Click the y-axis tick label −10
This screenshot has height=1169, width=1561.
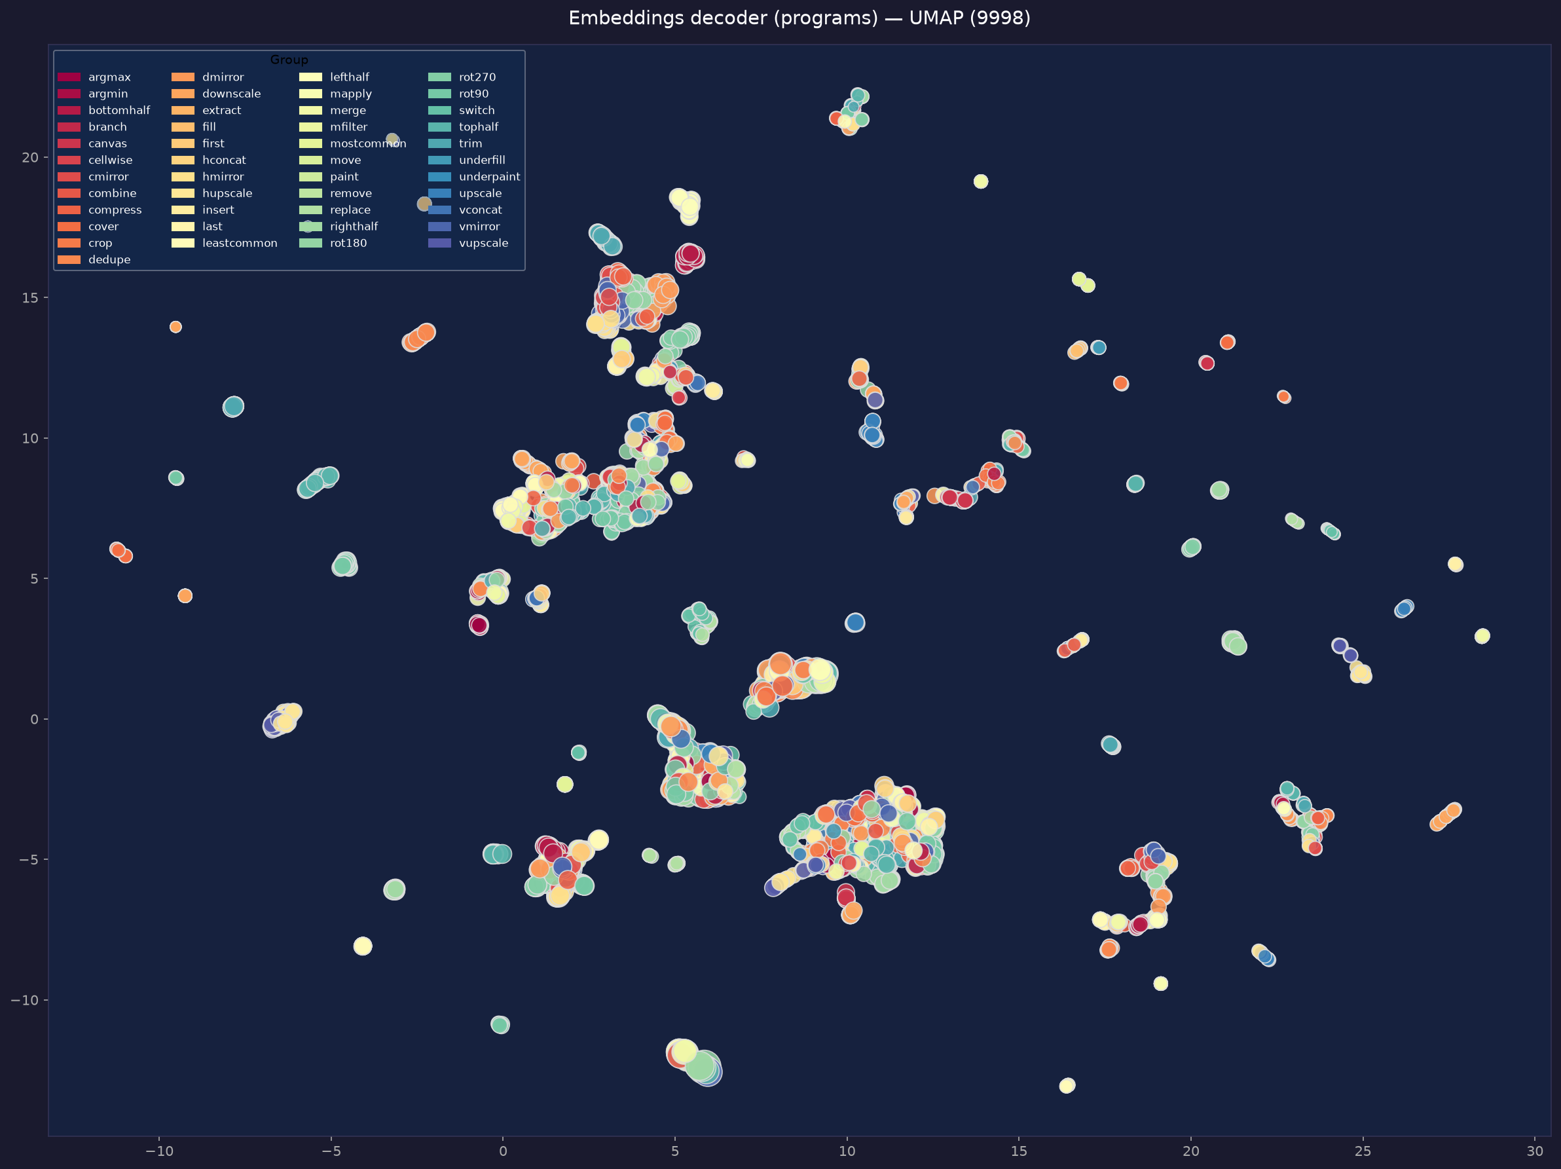(25, 1000)
